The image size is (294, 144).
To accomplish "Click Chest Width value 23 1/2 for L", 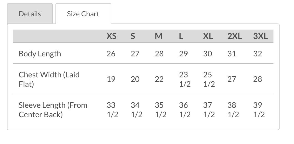I will [x=185, y=79].
